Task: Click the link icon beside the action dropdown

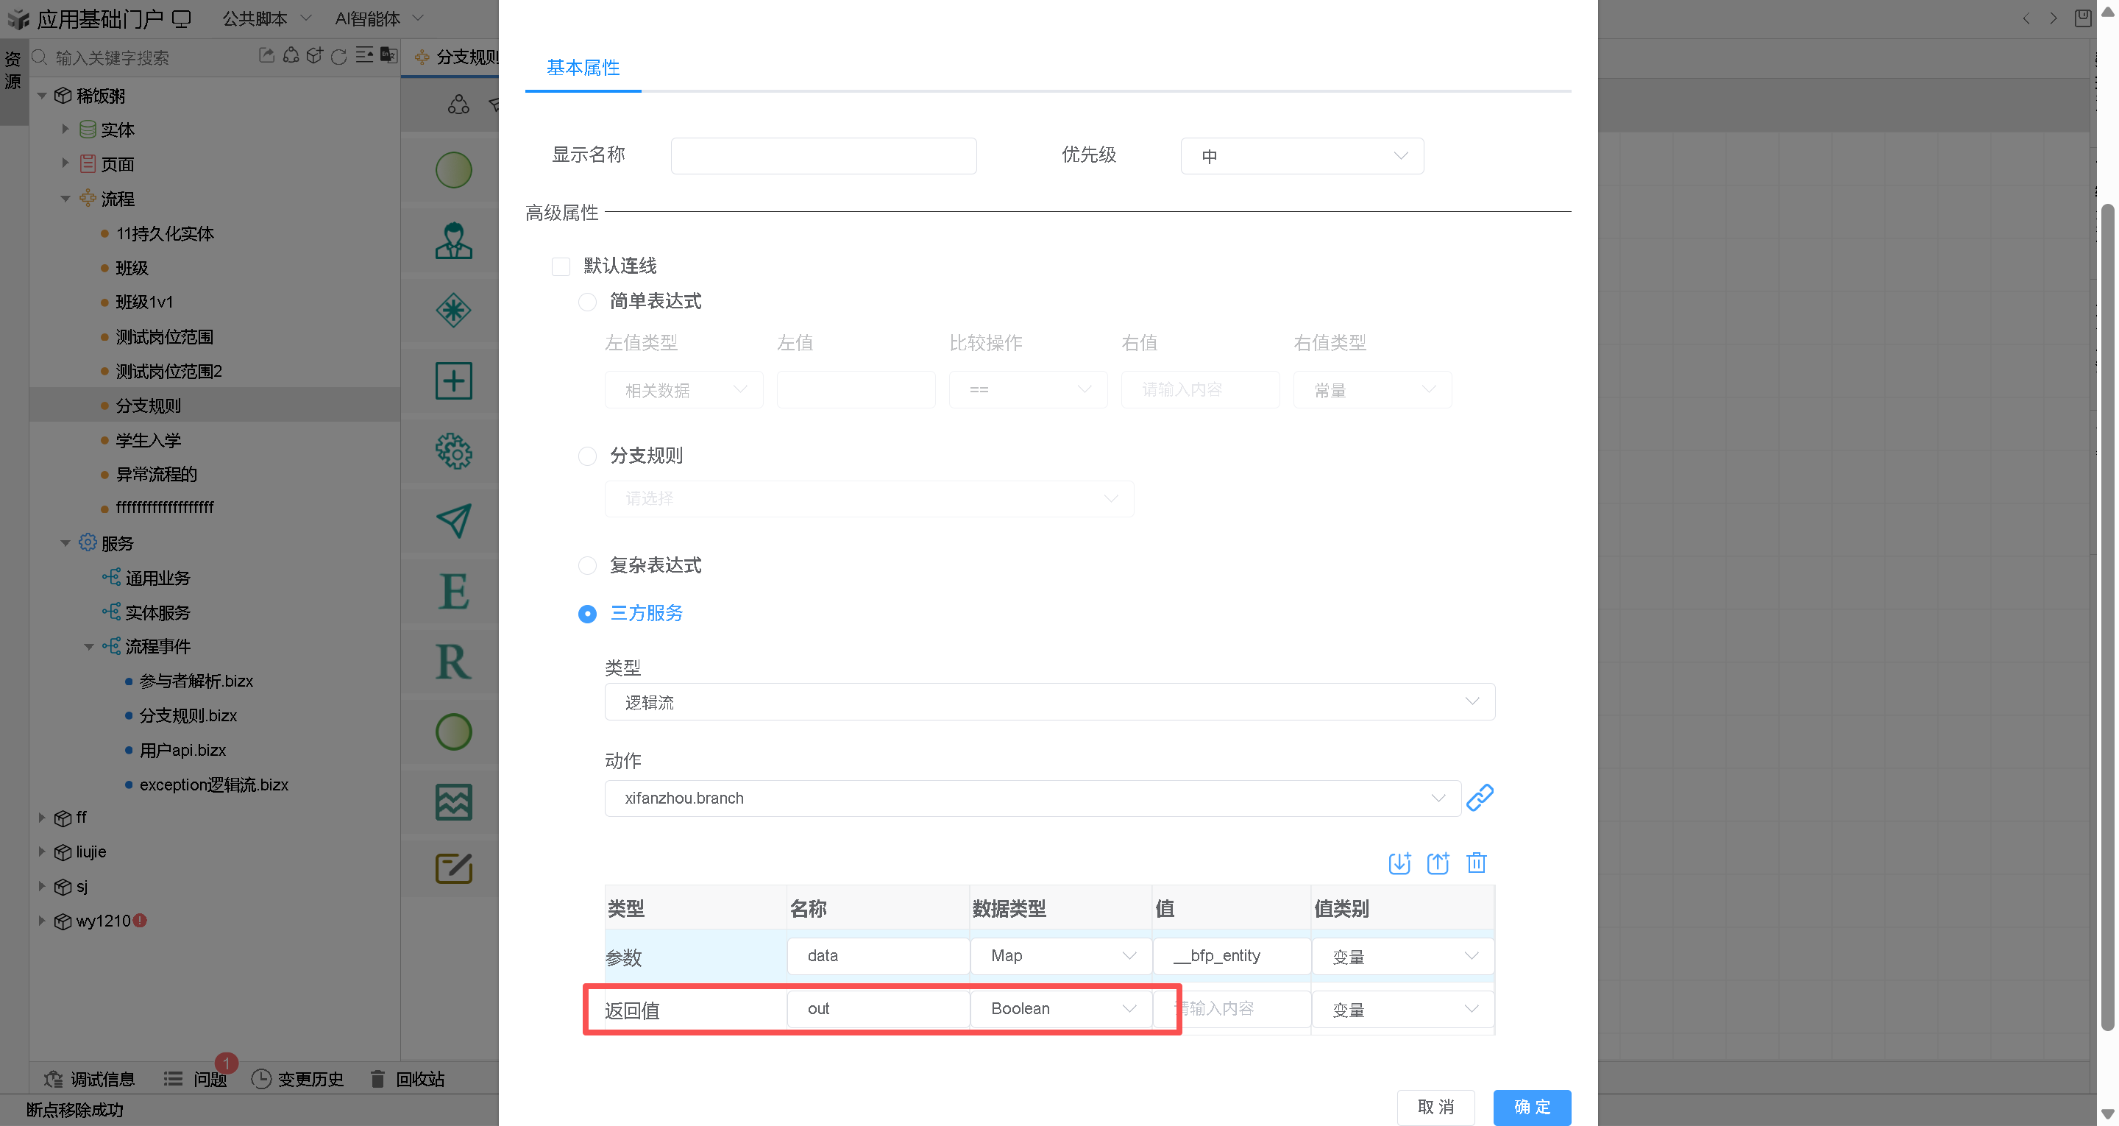Action: click(x=1479, y=798)
